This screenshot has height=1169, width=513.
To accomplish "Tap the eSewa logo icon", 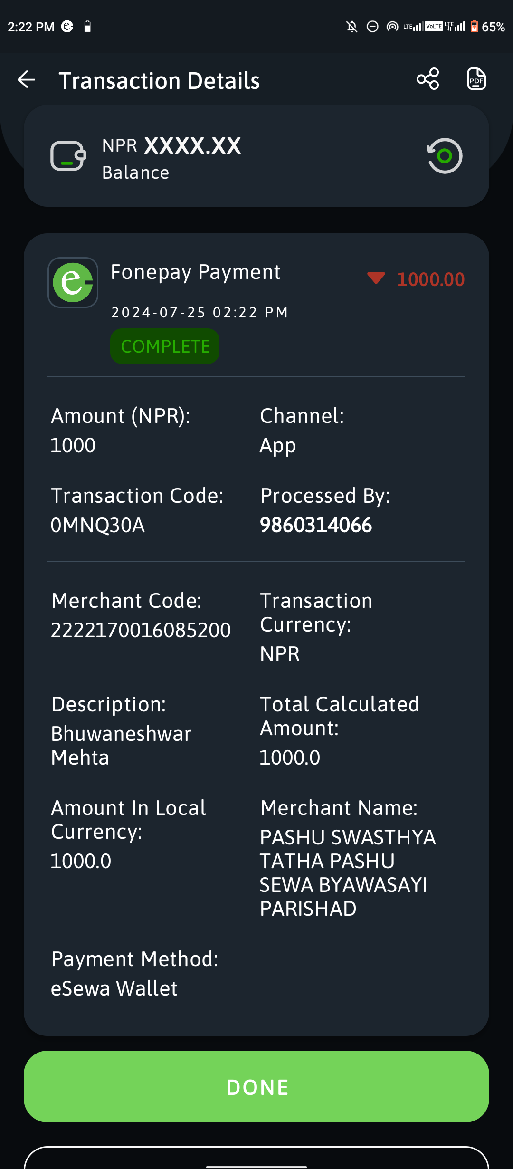I will pyautogui.click(x=73, y=282).
